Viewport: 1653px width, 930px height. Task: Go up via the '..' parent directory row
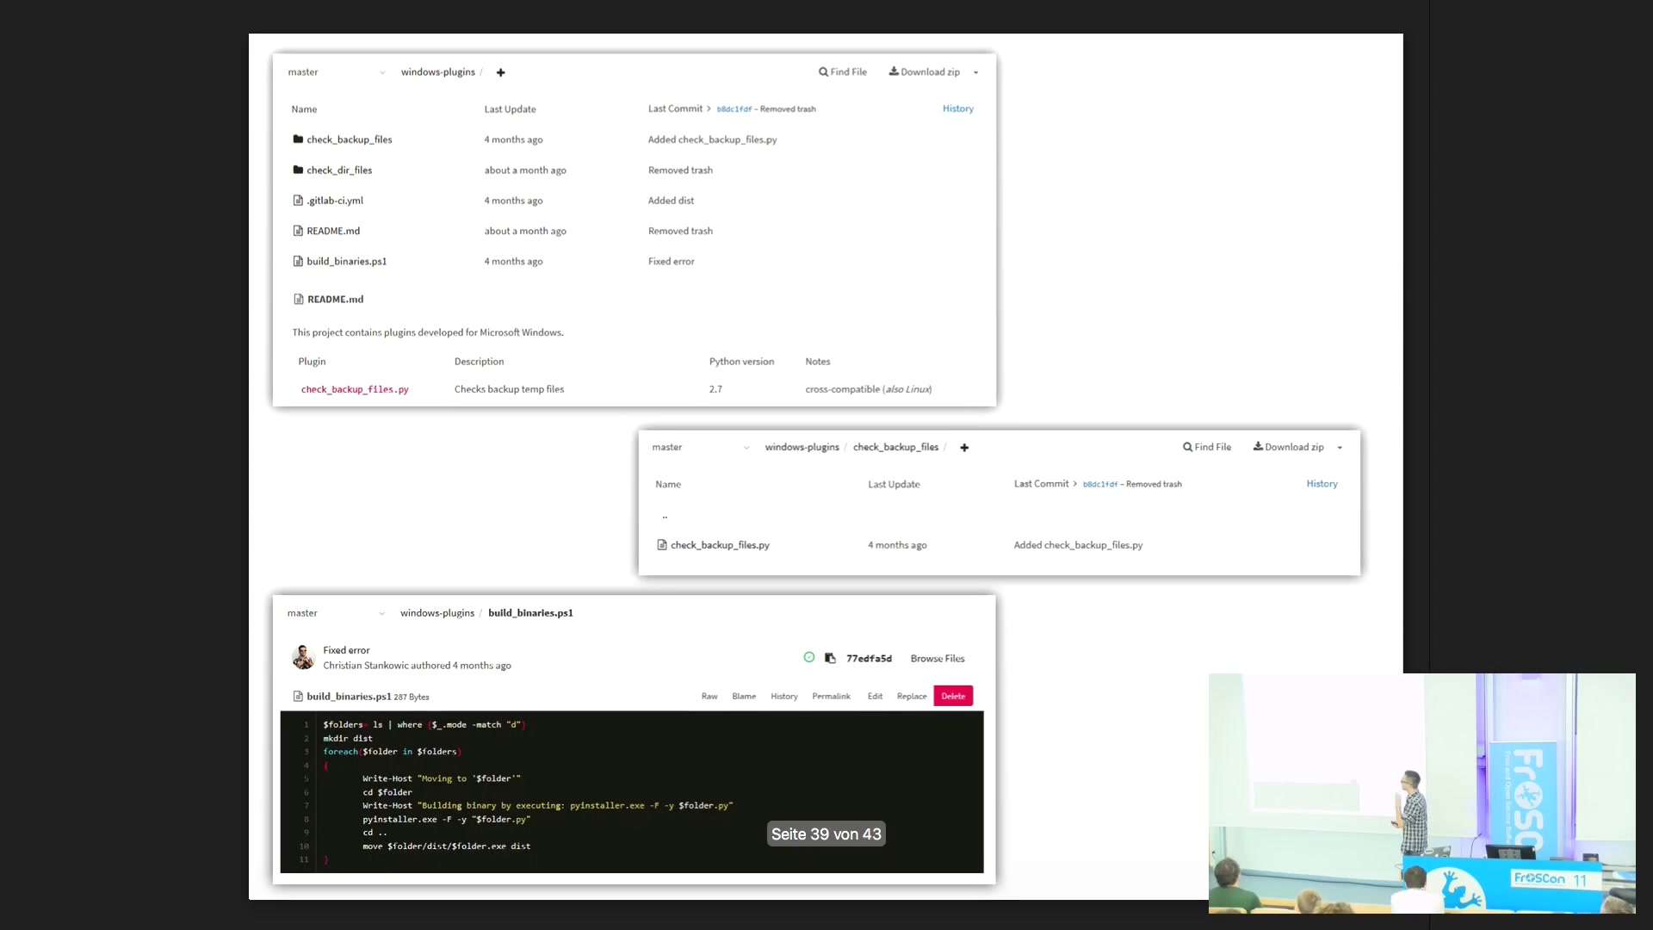tap(665, 516)
